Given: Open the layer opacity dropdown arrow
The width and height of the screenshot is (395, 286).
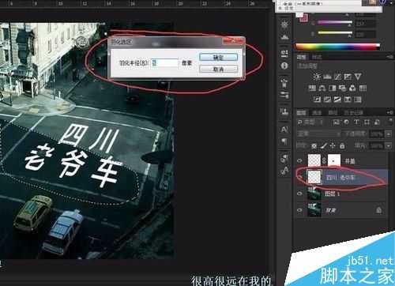Looking at the screenshot, I should pyautogui.click(x=389, y=134).
